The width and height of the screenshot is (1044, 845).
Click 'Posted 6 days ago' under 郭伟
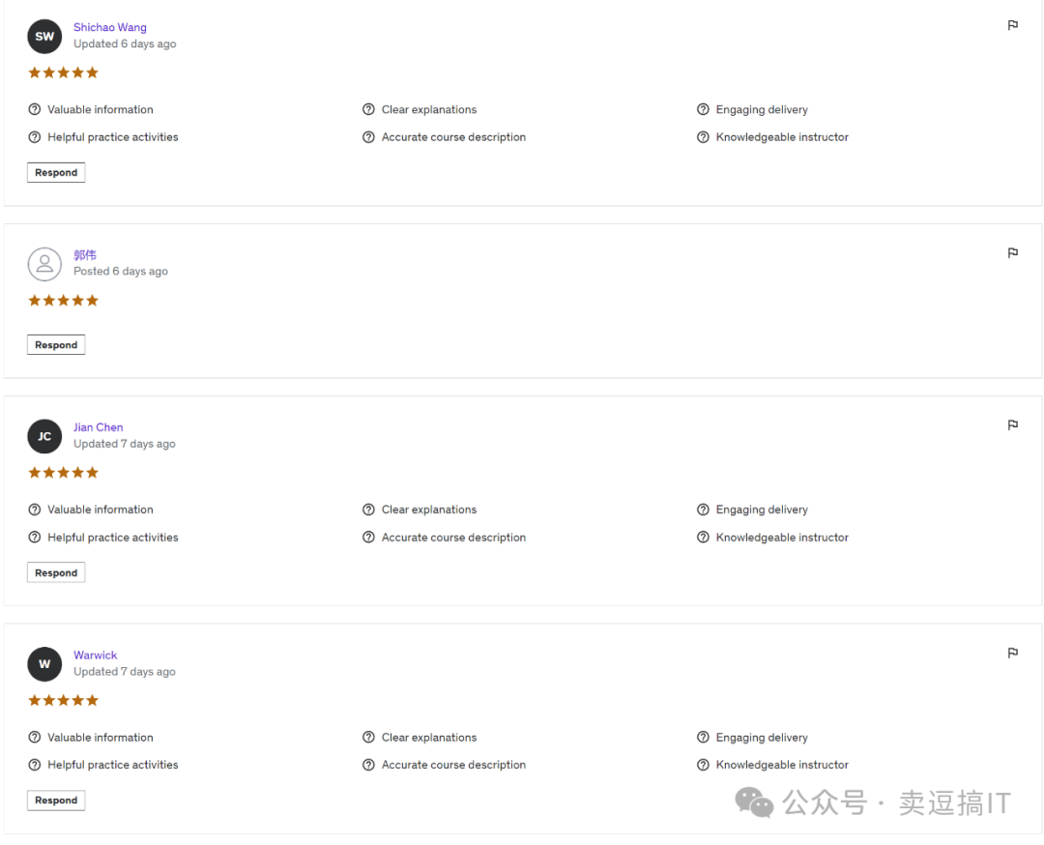[x=121, y=272]
